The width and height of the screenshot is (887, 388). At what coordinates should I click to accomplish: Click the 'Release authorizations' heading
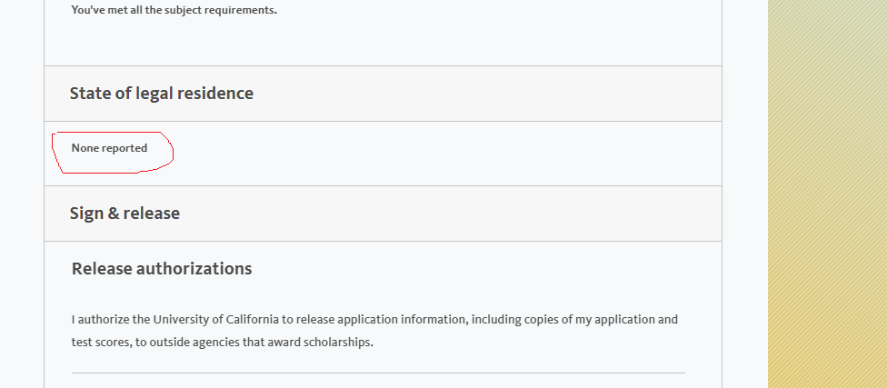click(162, 269)
